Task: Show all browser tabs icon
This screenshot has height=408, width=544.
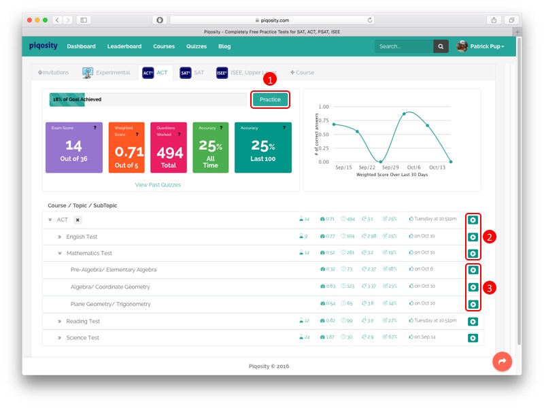Action: 511,20
